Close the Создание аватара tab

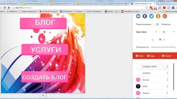pos(154,4)
